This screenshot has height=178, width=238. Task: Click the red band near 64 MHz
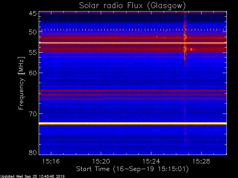coord(133,91)
